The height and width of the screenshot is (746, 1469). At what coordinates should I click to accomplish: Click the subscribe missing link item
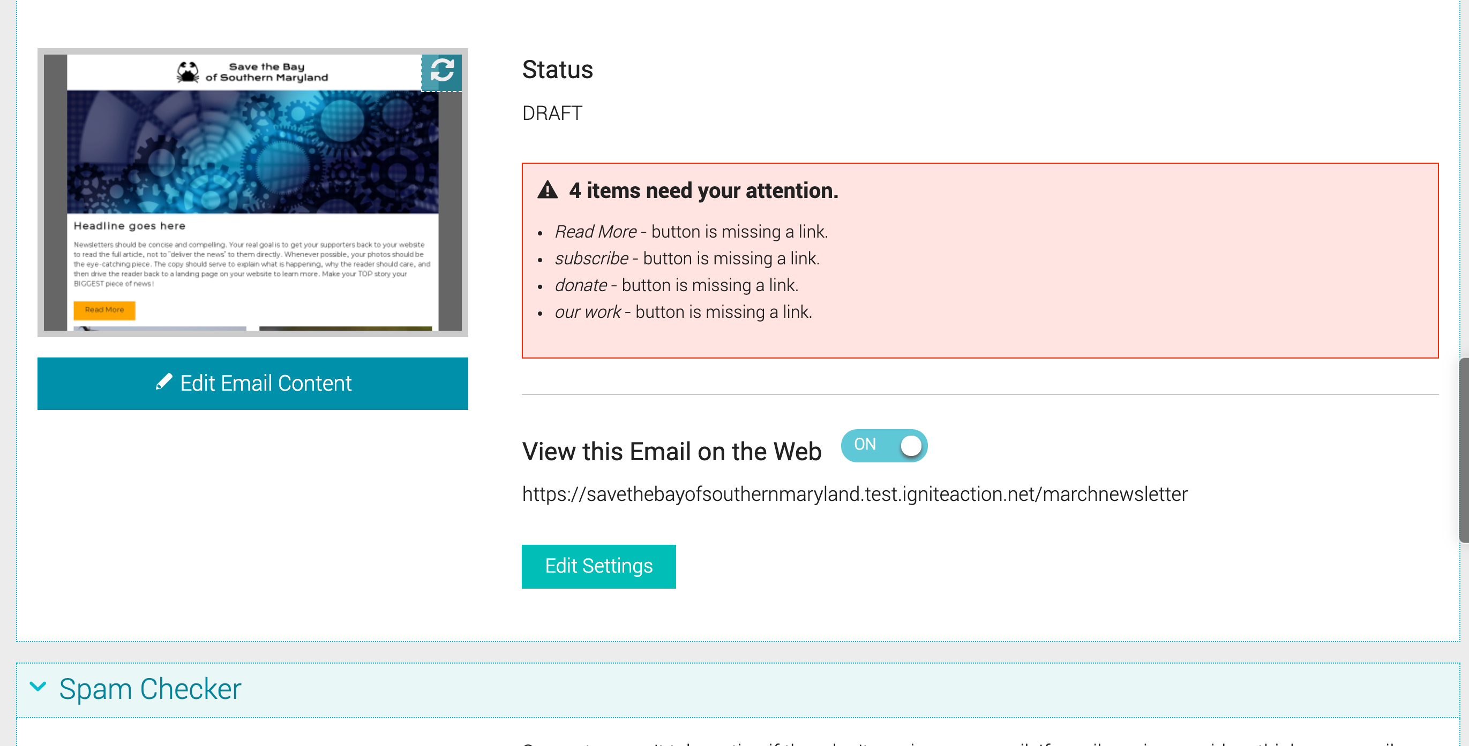click(x=687, y=258)
